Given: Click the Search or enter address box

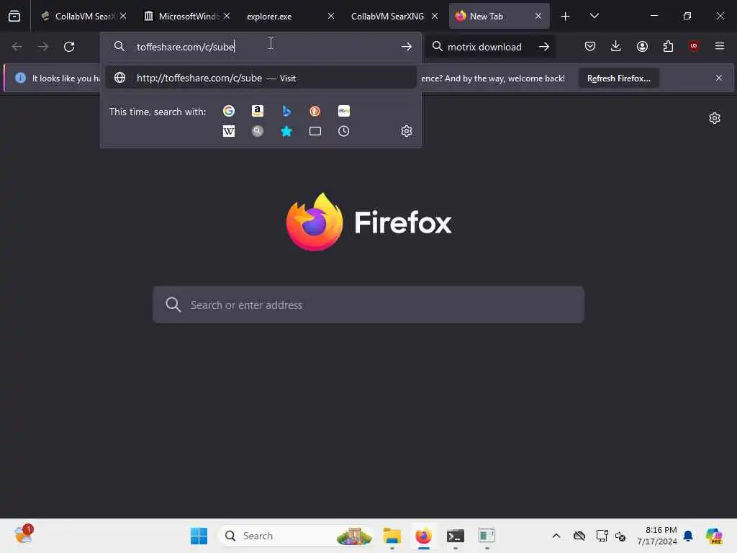Looking at the screenshot, I should coord(368,305).
